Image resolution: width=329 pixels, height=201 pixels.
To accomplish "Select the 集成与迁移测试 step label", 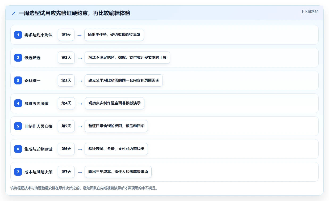I will tap(38, 149).
